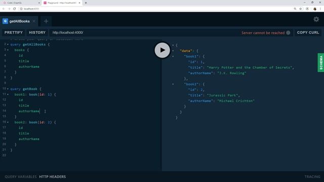Run the query with the play button

point(162,50)
